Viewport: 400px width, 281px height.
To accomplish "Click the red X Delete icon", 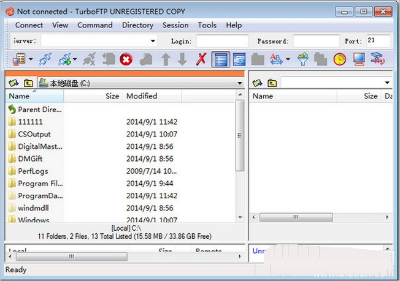I will pyautogui.click(x=201, y=59).
